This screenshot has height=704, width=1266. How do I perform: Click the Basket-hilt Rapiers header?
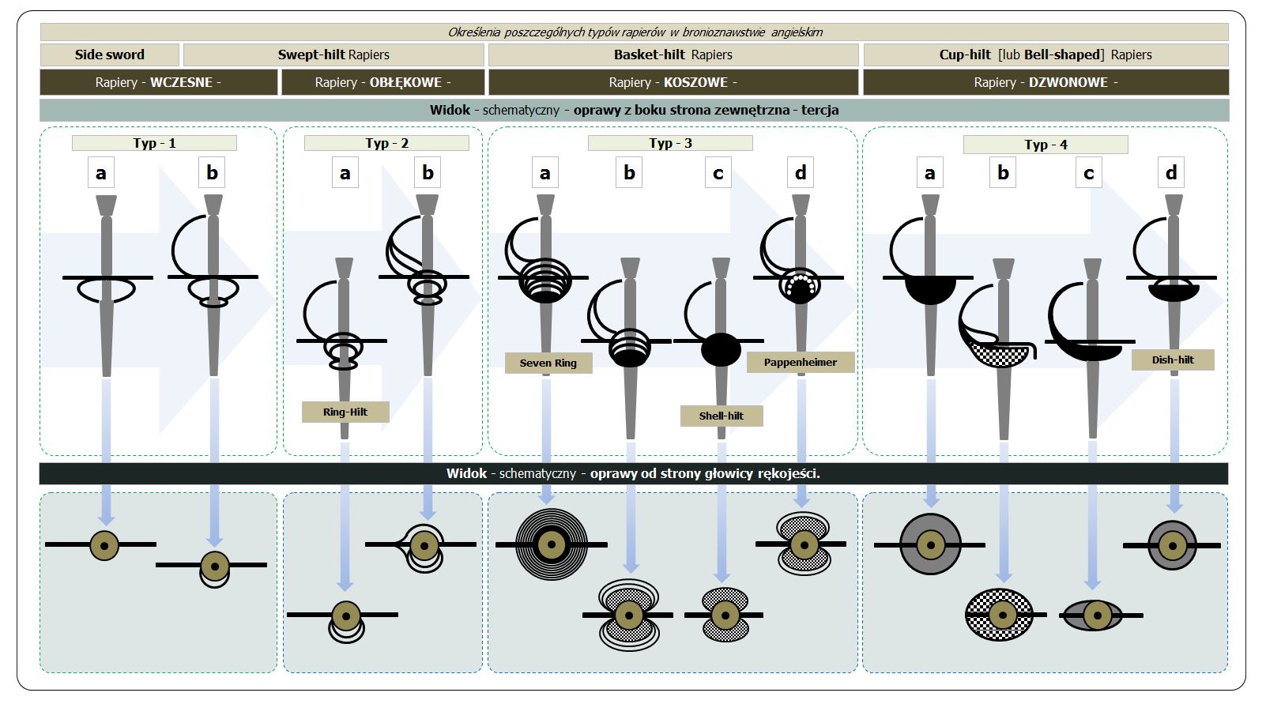673,55
